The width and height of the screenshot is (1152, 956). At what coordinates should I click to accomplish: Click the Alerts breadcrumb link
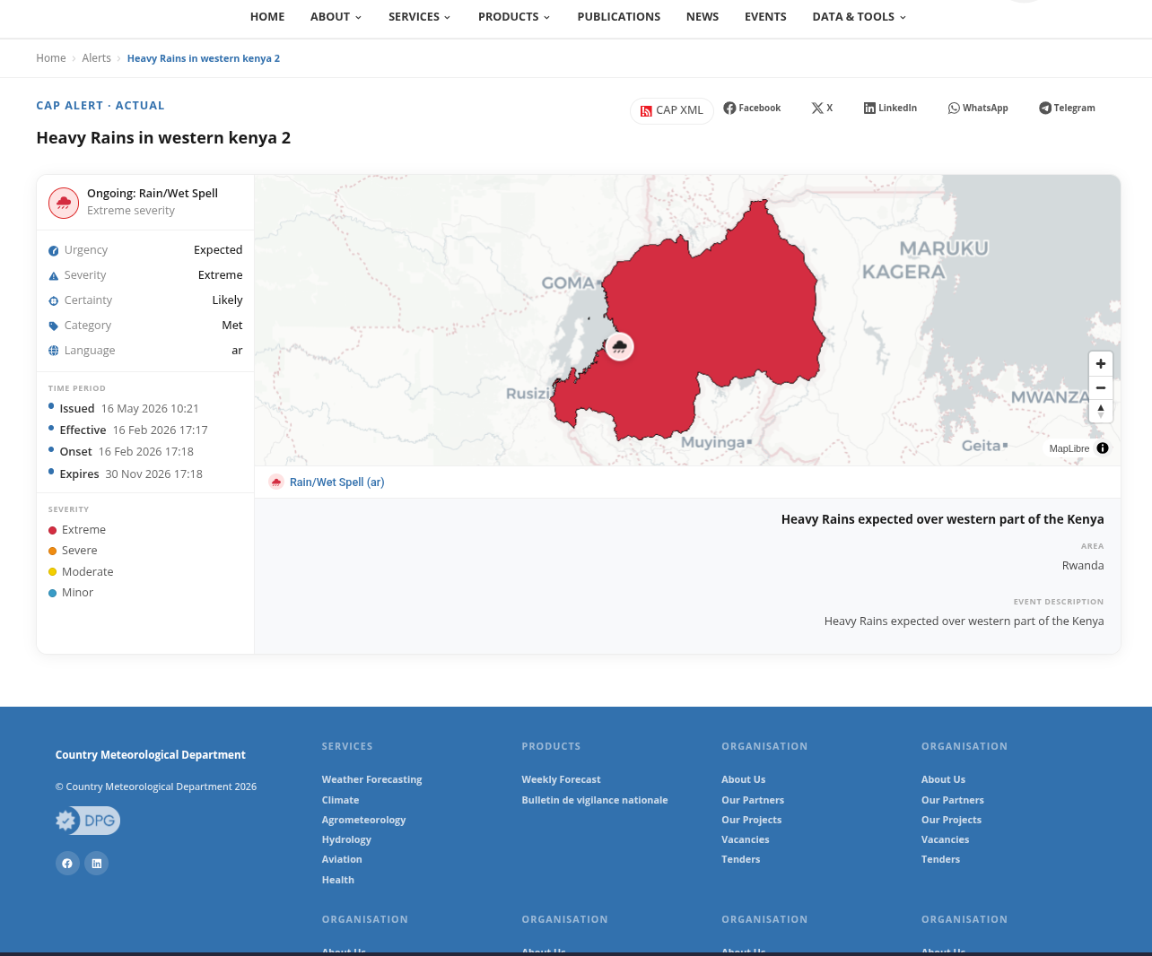[x=97, y=58]
